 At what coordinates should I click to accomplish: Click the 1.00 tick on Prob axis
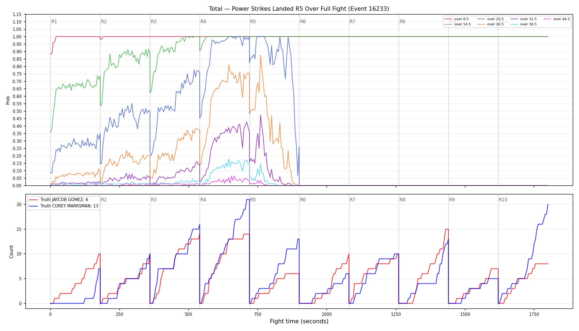click(17, 37)
